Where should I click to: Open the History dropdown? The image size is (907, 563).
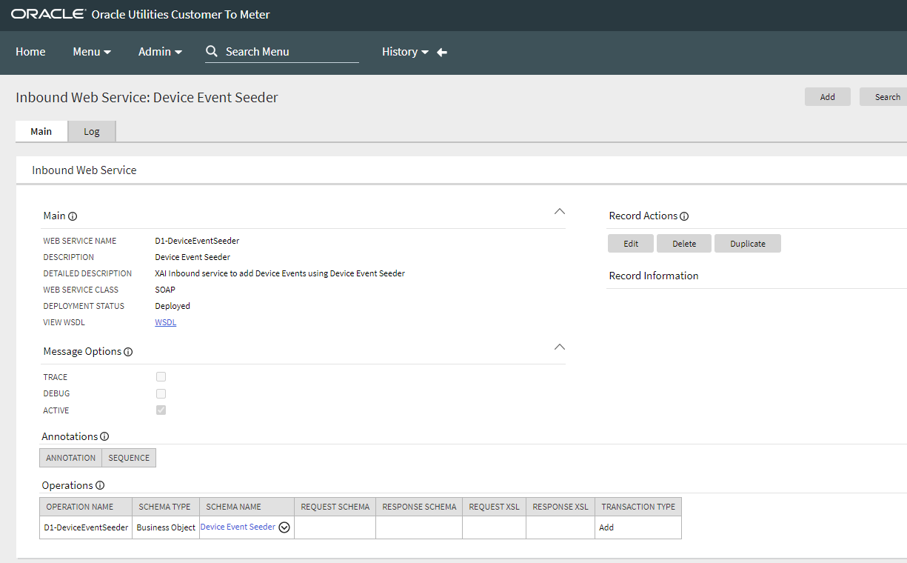[405, 52]
